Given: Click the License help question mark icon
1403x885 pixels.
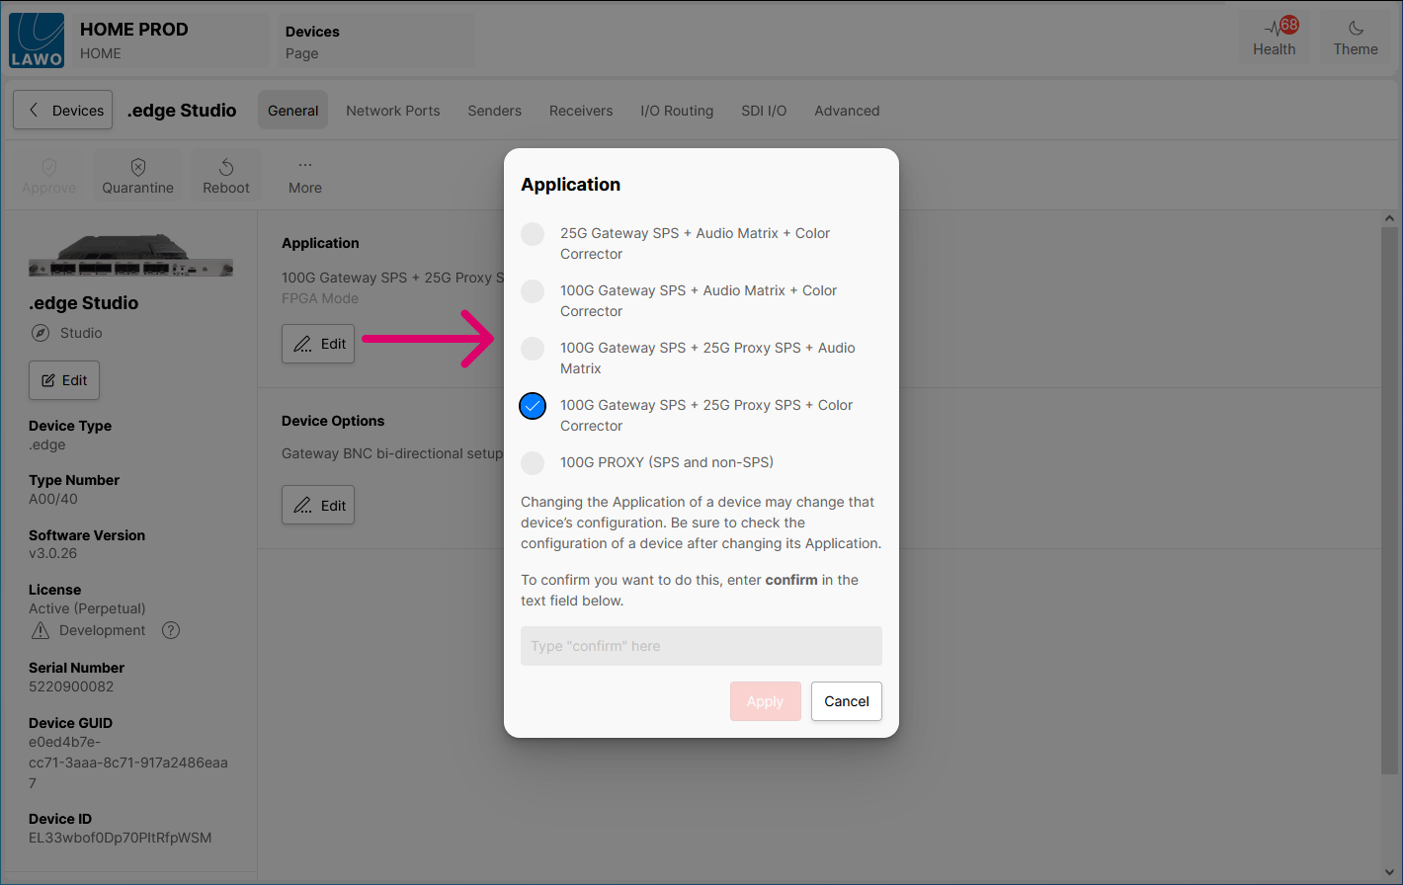Looking at the screenshot, I should click(x=171, y=630).
